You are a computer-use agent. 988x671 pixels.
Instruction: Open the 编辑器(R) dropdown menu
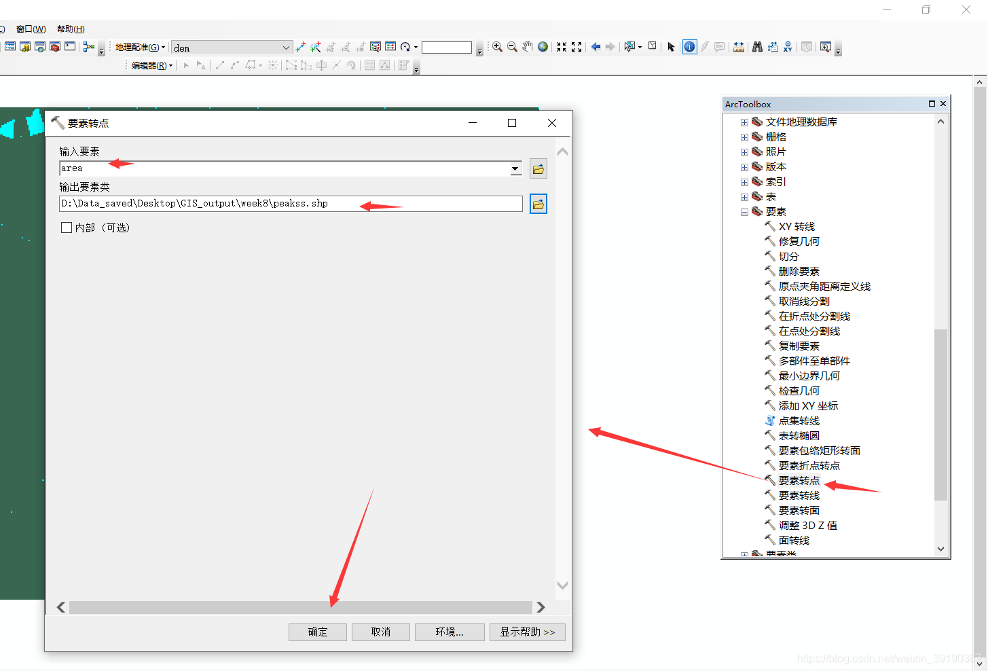point(151,65)
